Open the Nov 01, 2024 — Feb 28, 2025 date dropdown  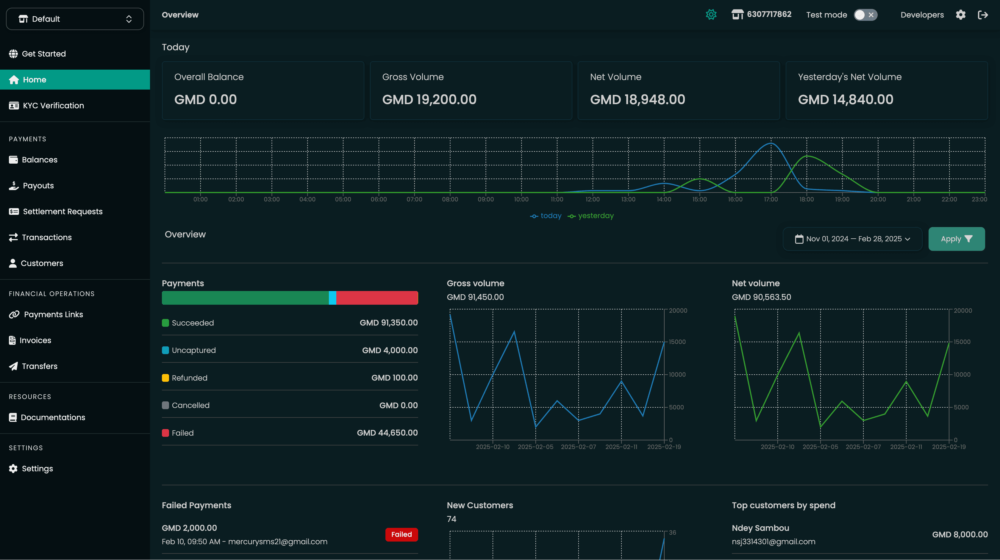coord(852,239)
